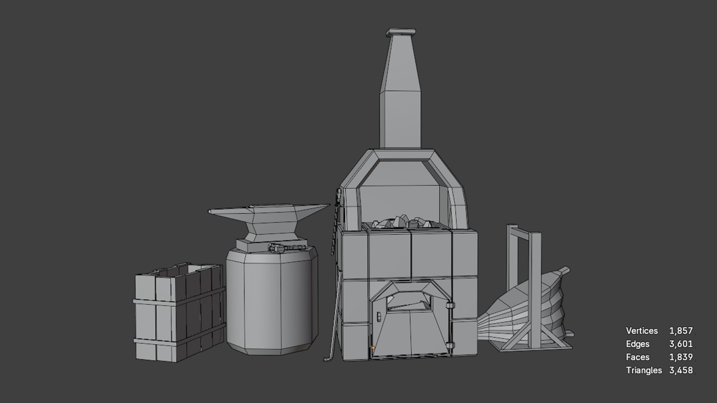The image size is (717, 403).
Task: Click the triangle count value 3,458
Action: click(x=681, y=370)
